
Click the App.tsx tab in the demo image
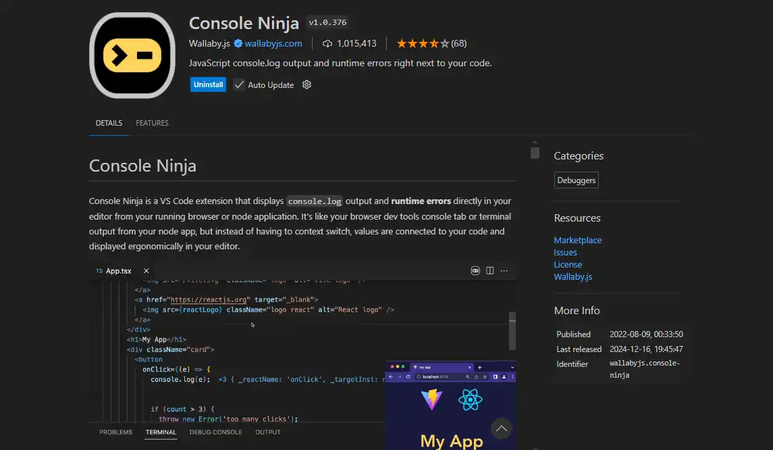pyautogui.click(x=119, y=271)
